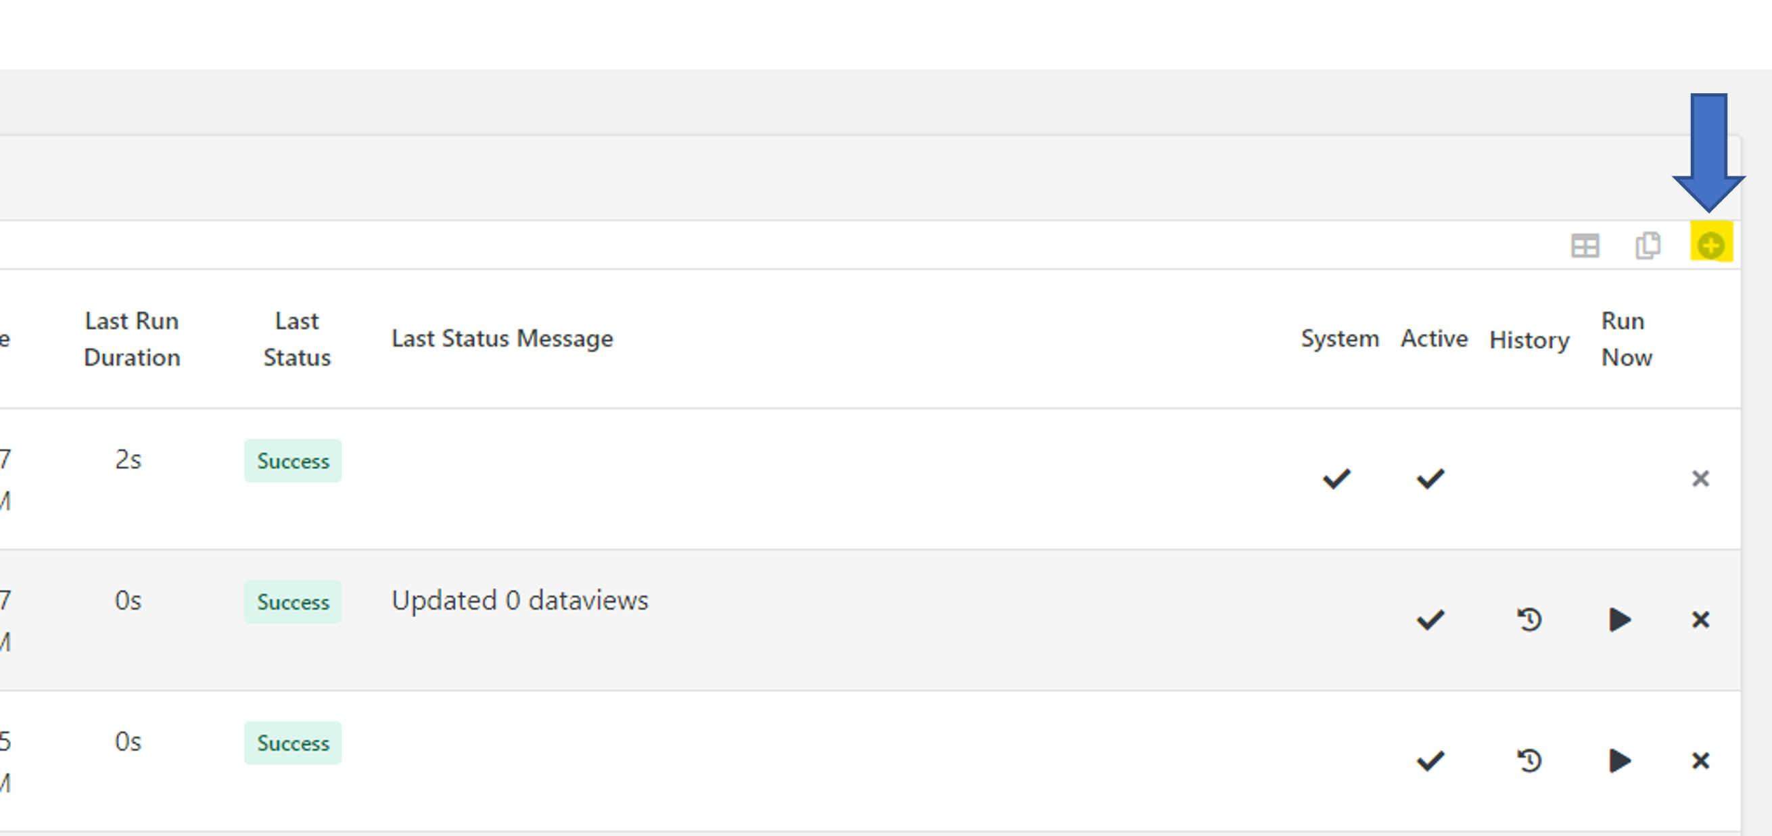Open the table grid view icon
Screen dimensions: 1772x836
coord(1585,245)
